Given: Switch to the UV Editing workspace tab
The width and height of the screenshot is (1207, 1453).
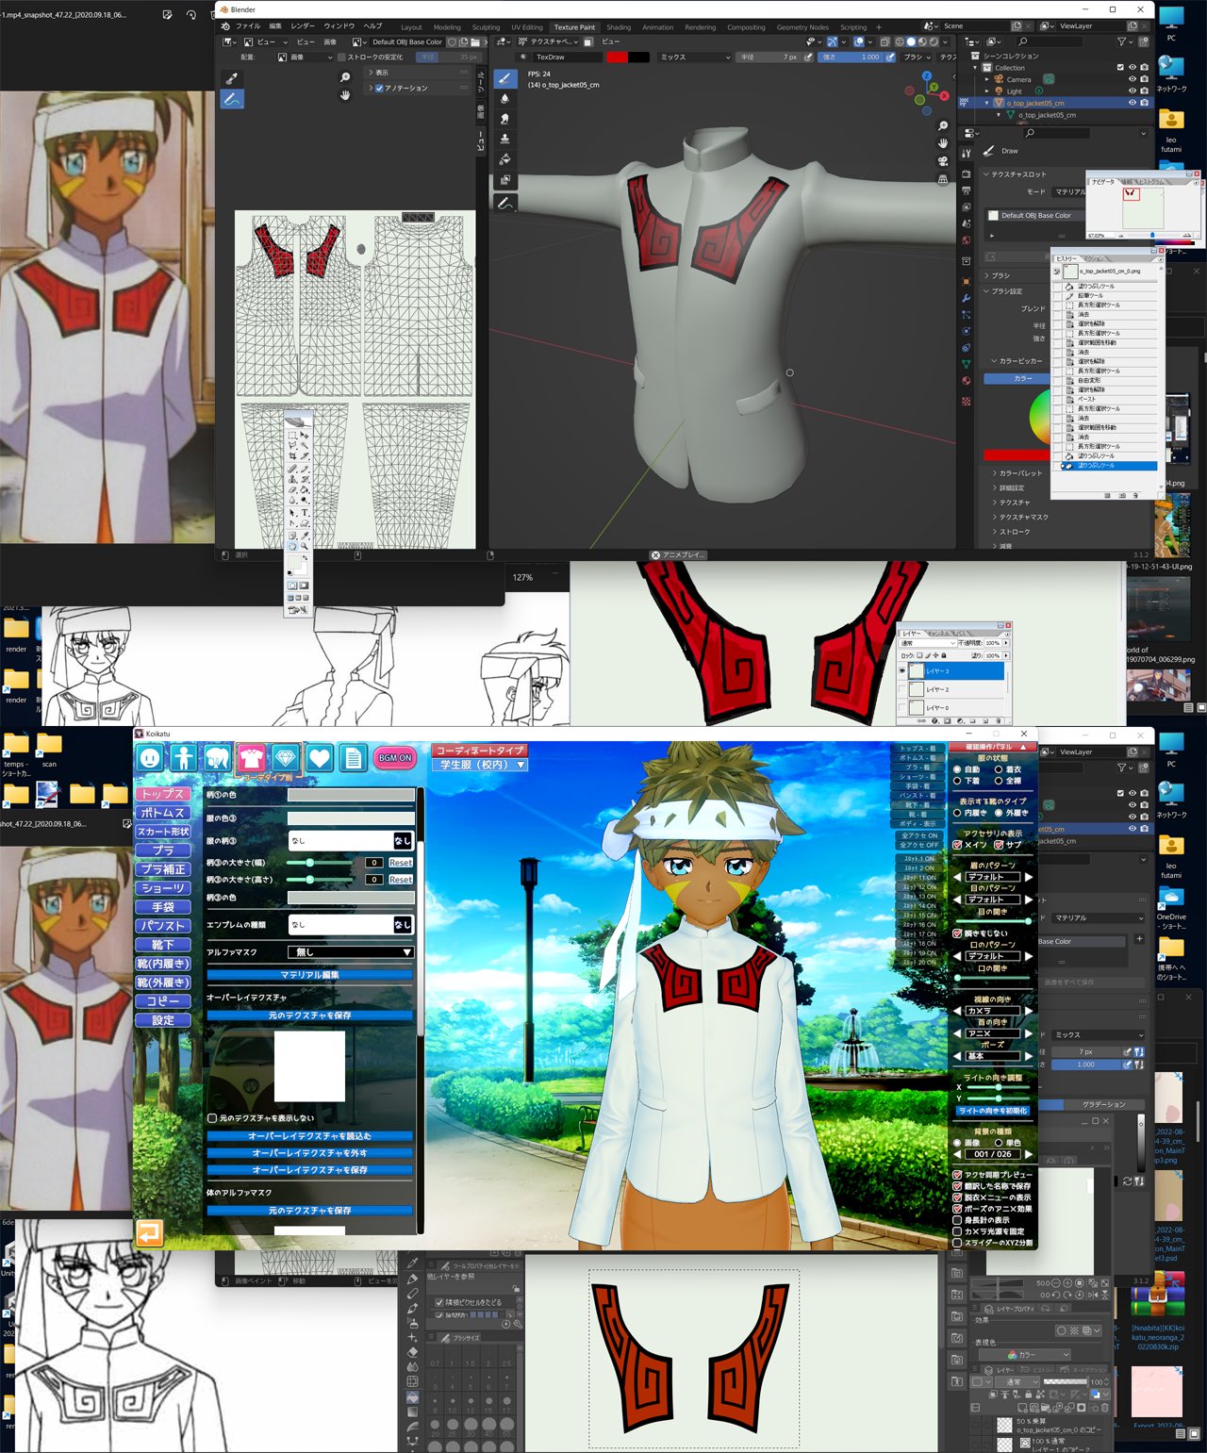Looking at the screenshot, I should pos(526,27).
